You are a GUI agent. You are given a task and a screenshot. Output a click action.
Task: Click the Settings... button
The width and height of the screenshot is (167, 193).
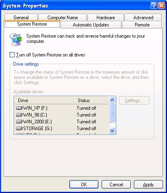[134, 101]
